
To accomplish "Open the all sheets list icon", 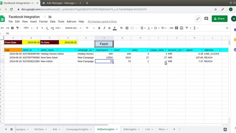I will [11, 129].
